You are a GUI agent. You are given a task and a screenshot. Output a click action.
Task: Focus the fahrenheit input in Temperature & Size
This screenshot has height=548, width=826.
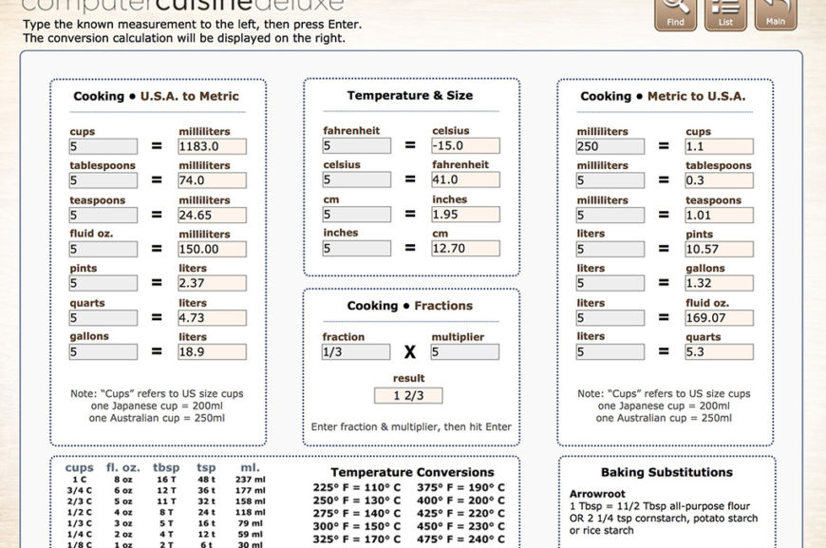pos(357,145)
